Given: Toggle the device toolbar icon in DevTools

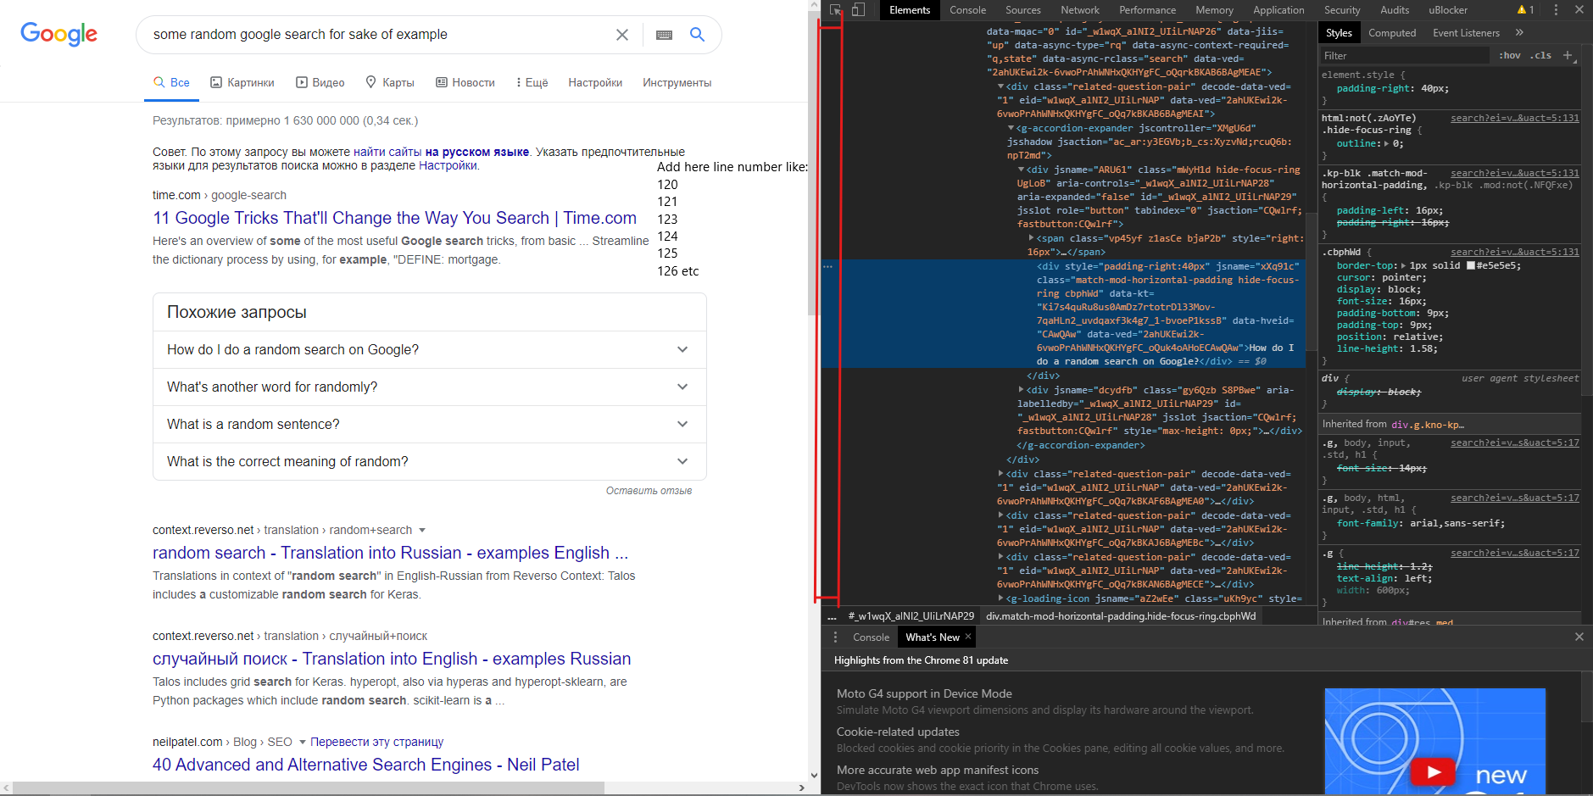Looking at the screenshot, I should [x=858, y=10].
